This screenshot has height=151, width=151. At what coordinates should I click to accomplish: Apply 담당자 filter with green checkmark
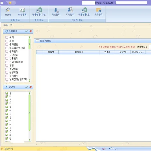[x=27, y=87]
